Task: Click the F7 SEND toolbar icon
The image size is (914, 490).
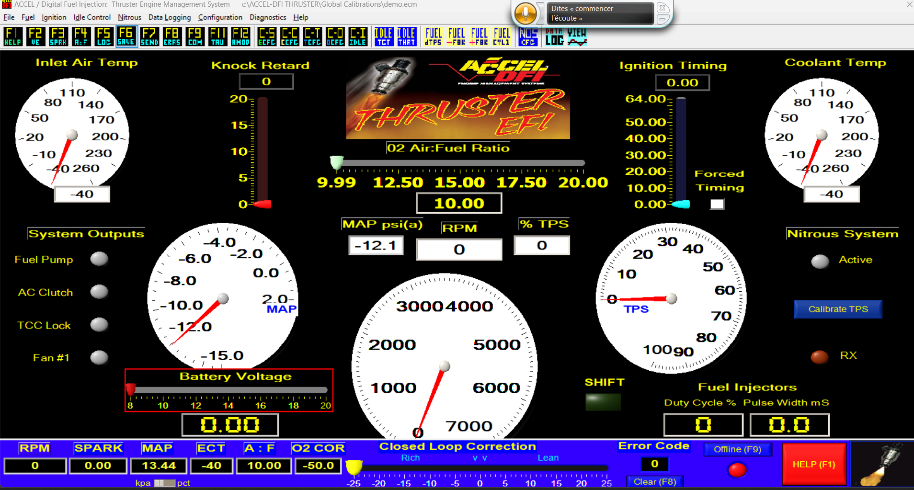Action: pyautogui.click(x=149, y=36)
